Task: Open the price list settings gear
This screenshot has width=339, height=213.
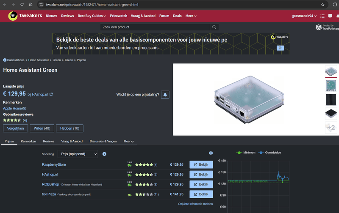Action: (211, 153)
